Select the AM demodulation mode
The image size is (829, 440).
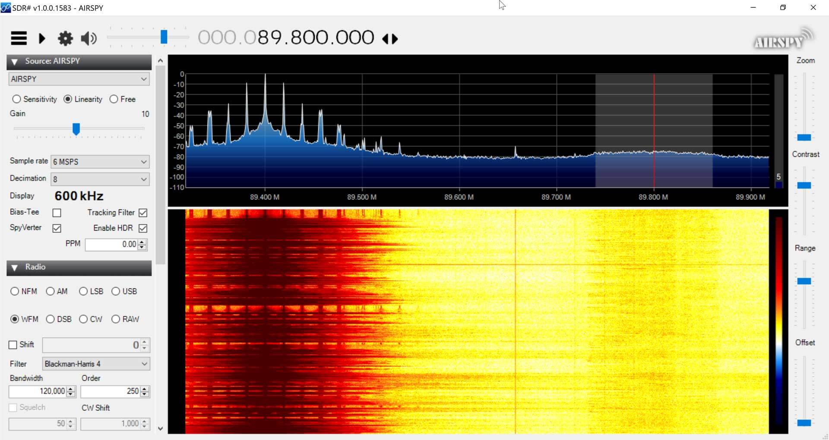coord(51,291)
